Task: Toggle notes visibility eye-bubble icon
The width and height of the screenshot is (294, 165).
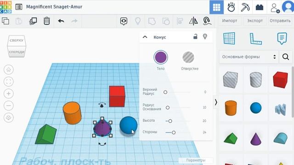Action: coord(124,21)
